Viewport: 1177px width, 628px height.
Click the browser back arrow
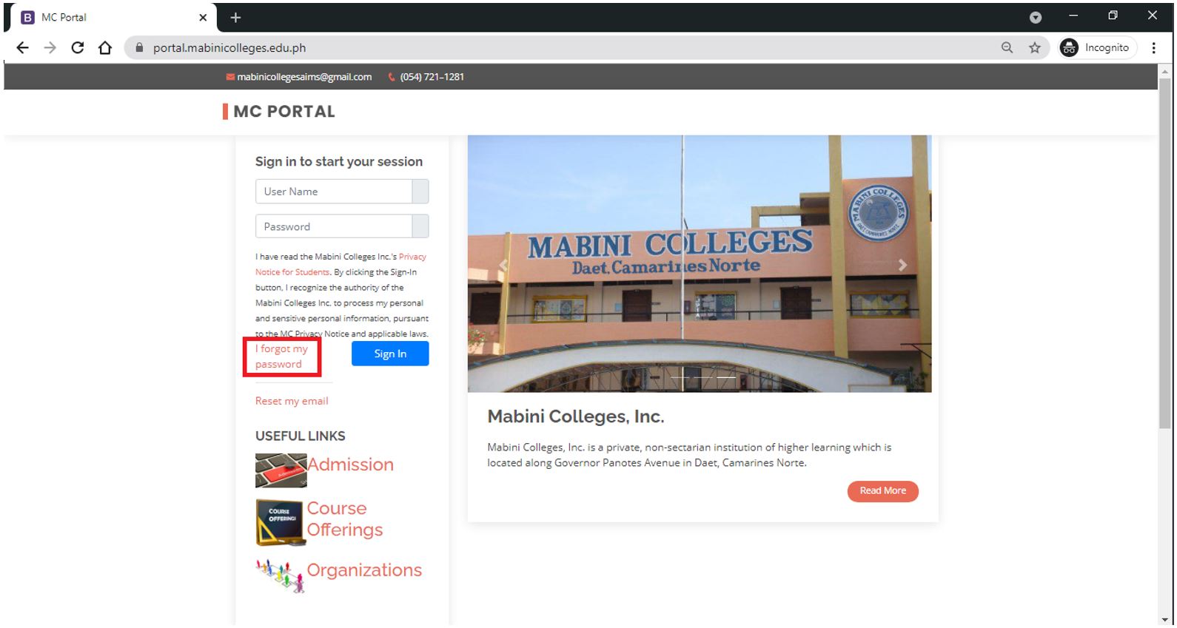point(22,48)
